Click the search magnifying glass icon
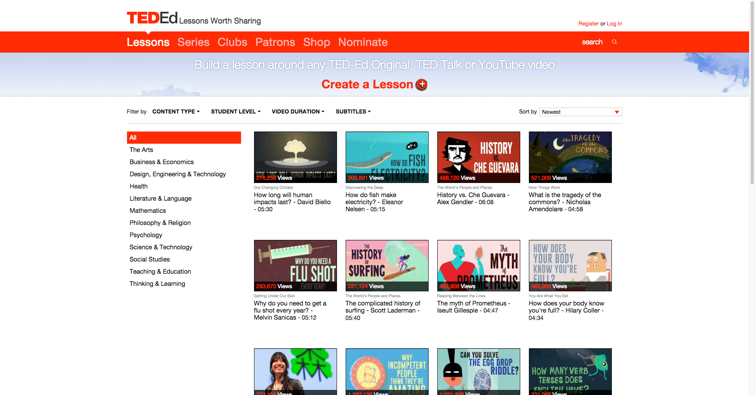 click(614, 42)
